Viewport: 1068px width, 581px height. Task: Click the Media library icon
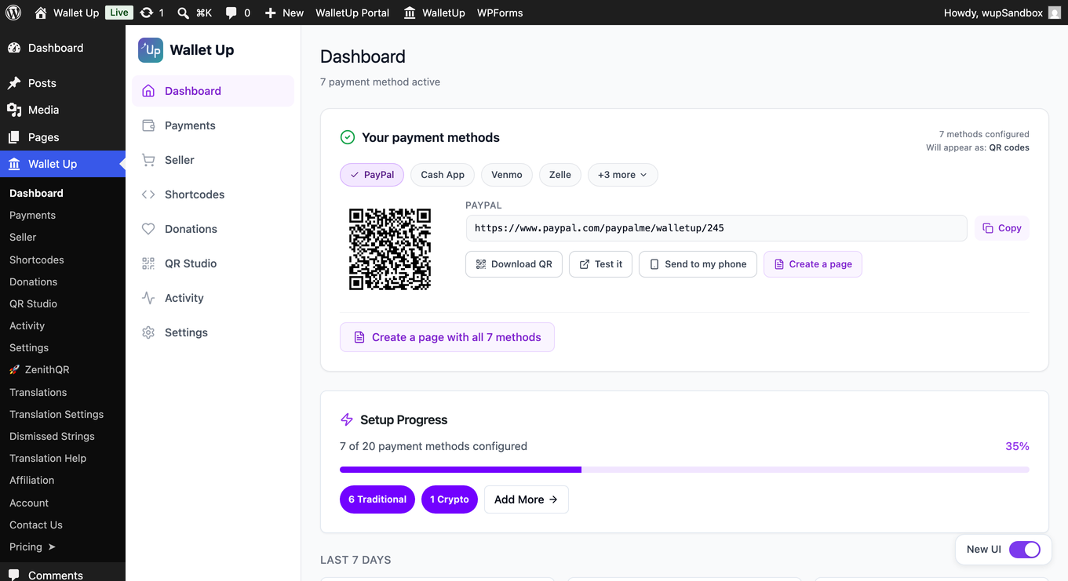click(x=14, y=110)
